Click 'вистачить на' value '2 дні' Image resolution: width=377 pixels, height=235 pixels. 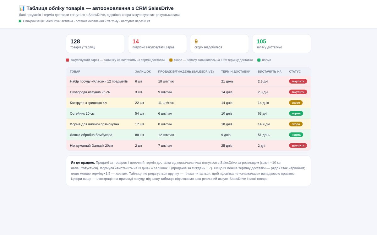262,145
